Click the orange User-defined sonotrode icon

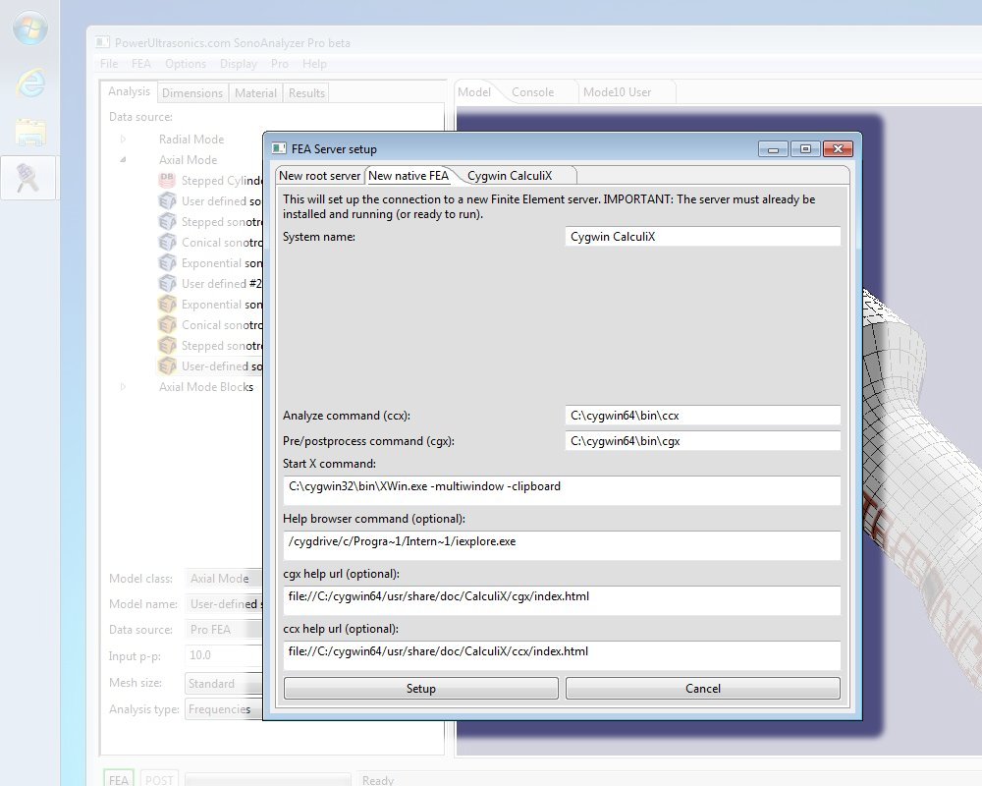coord(167,366)
